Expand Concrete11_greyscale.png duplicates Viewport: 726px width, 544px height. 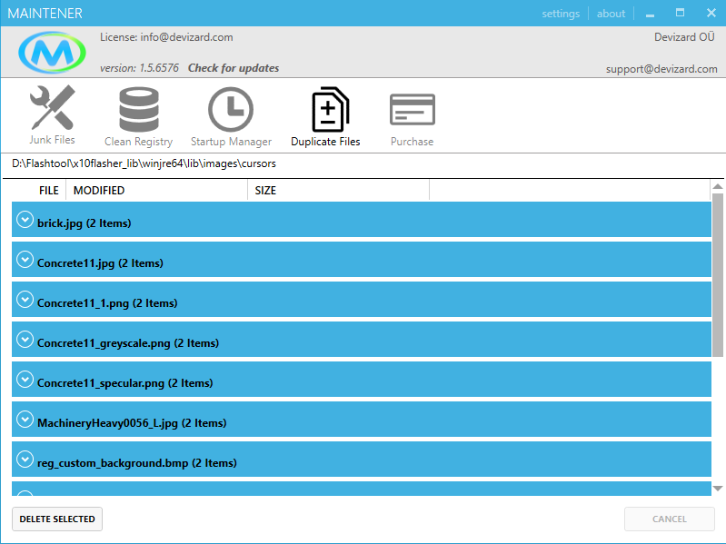pos(25,341)
